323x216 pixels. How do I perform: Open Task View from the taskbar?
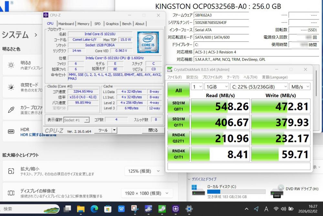coord(67,209)
